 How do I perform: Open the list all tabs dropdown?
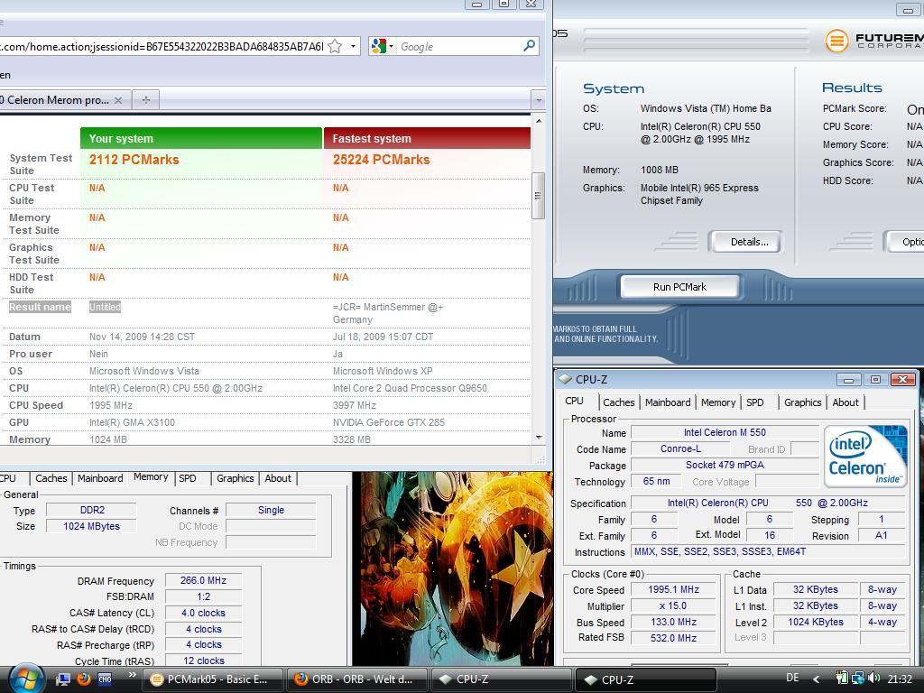click(539, 100)
